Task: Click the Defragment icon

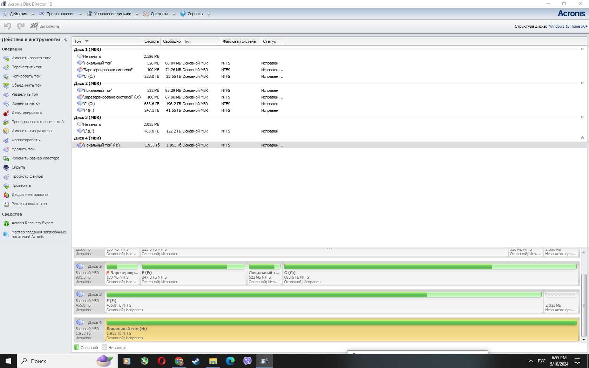Action: pyautogui.click(x=6, y=195)
